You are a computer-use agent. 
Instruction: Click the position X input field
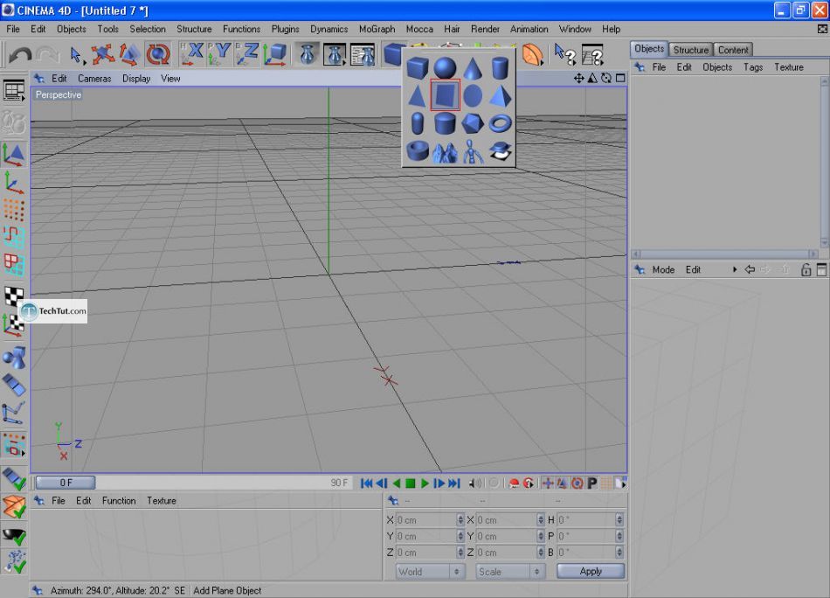click(x=425, y=520)
